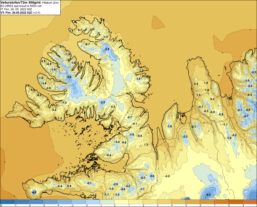
Task: Click the '-2.7' temperature value on the map
Action: click(x=246, y=116)
